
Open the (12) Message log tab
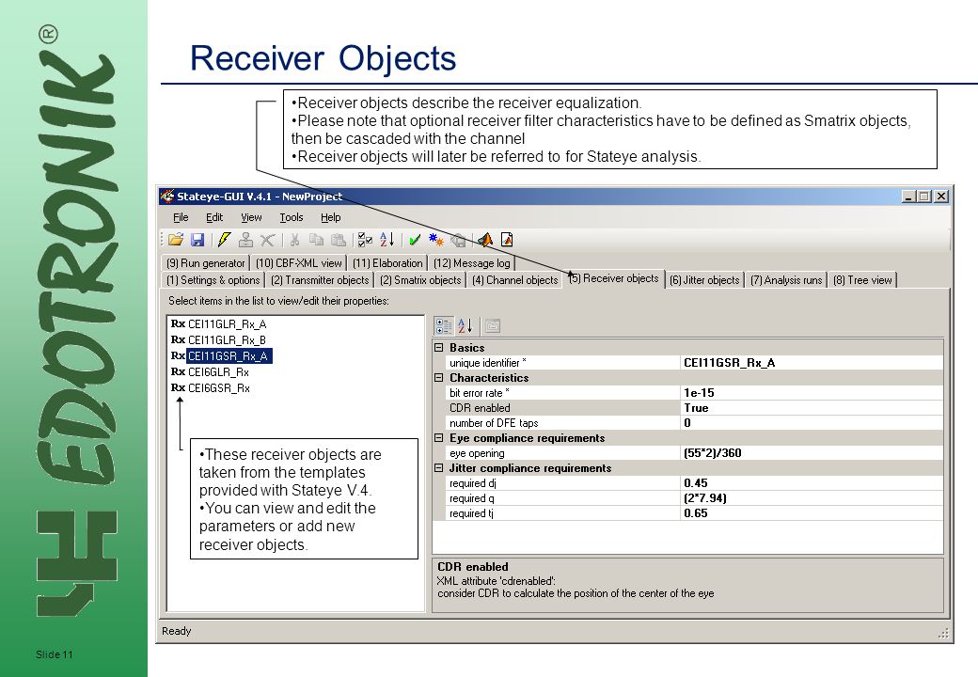pyautogui.click(x=471, y=263)
